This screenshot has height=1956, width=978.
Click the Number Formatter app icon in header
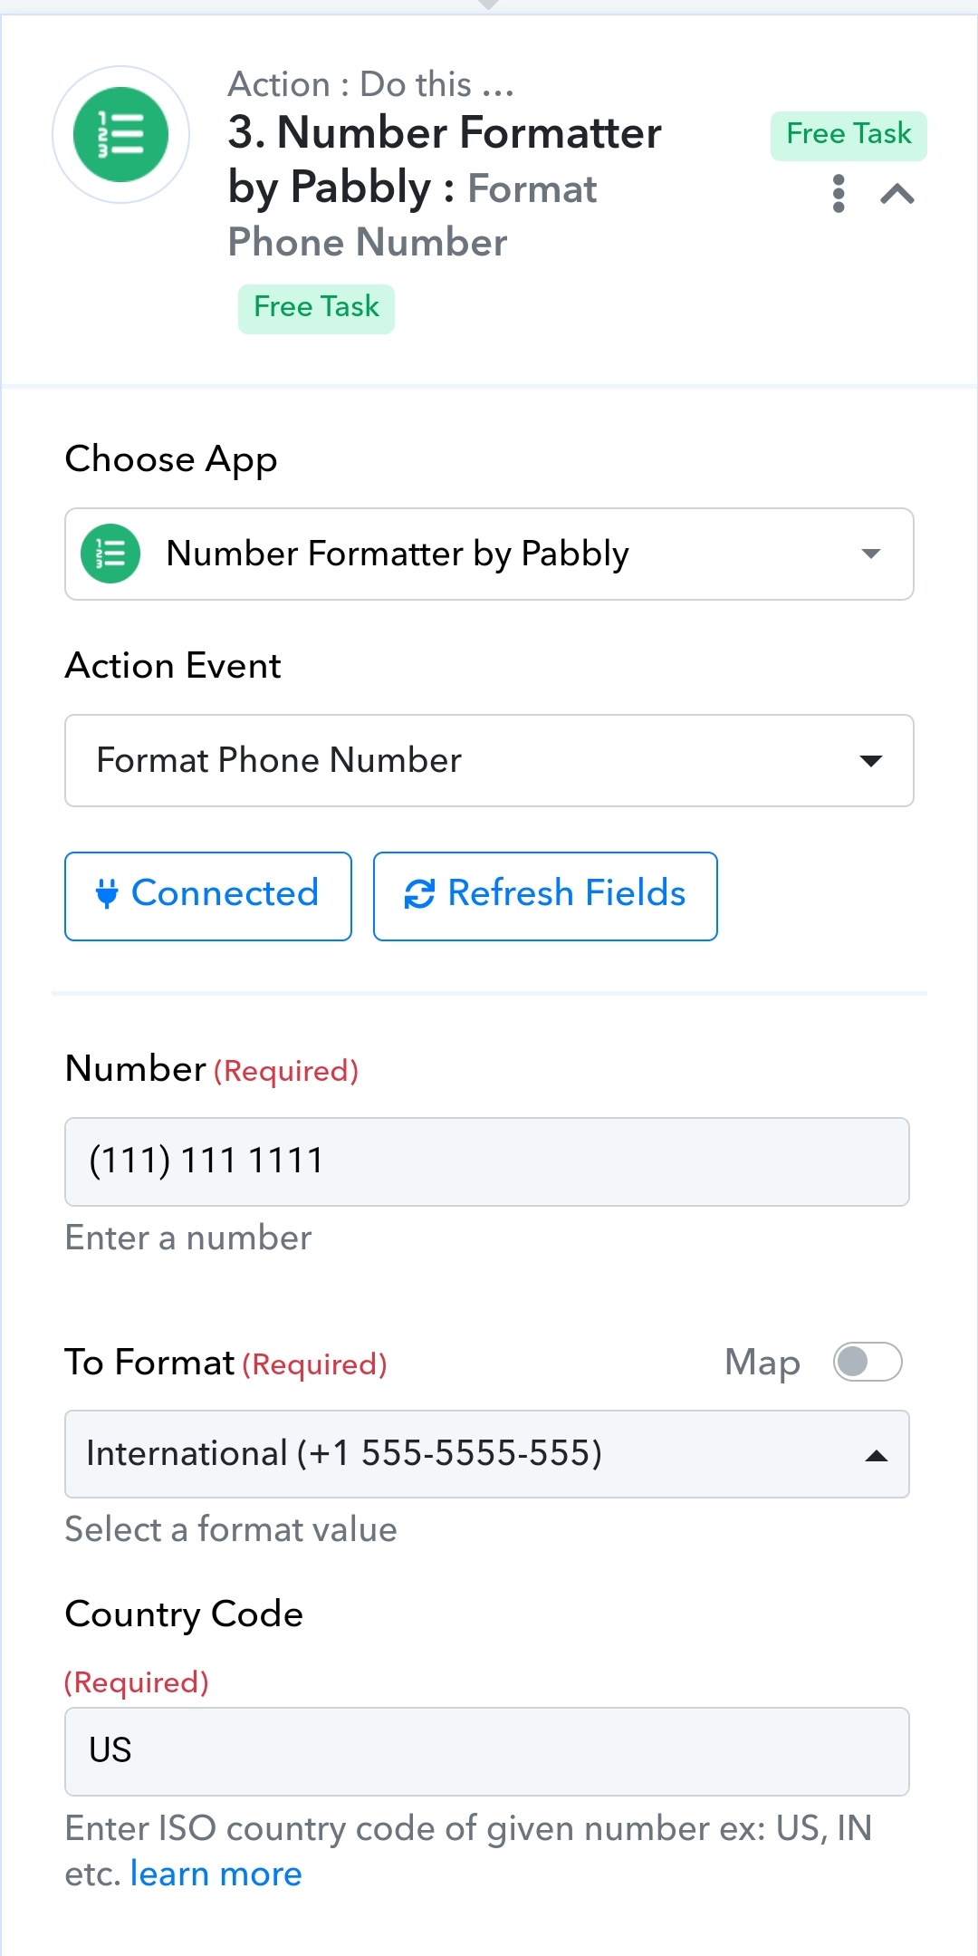tap(120, 134)
